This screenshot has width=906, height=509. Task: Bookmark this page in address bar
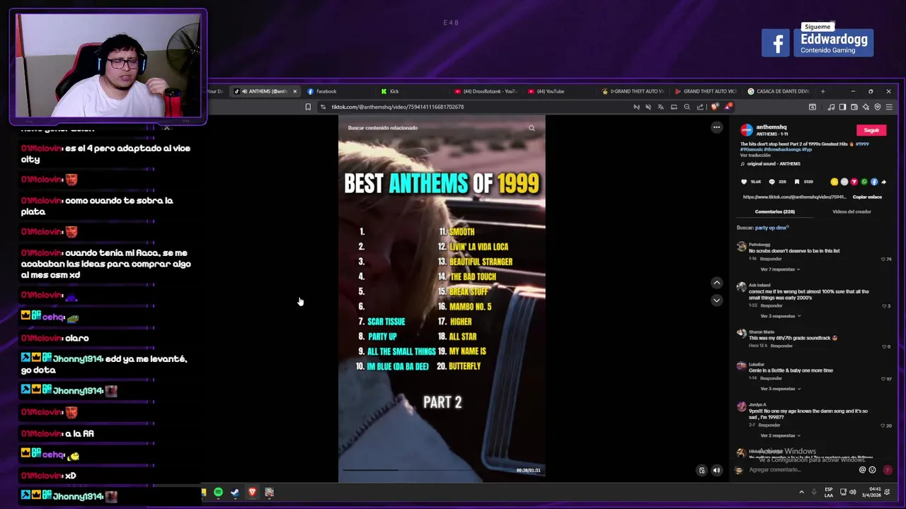tap(308, 107)
